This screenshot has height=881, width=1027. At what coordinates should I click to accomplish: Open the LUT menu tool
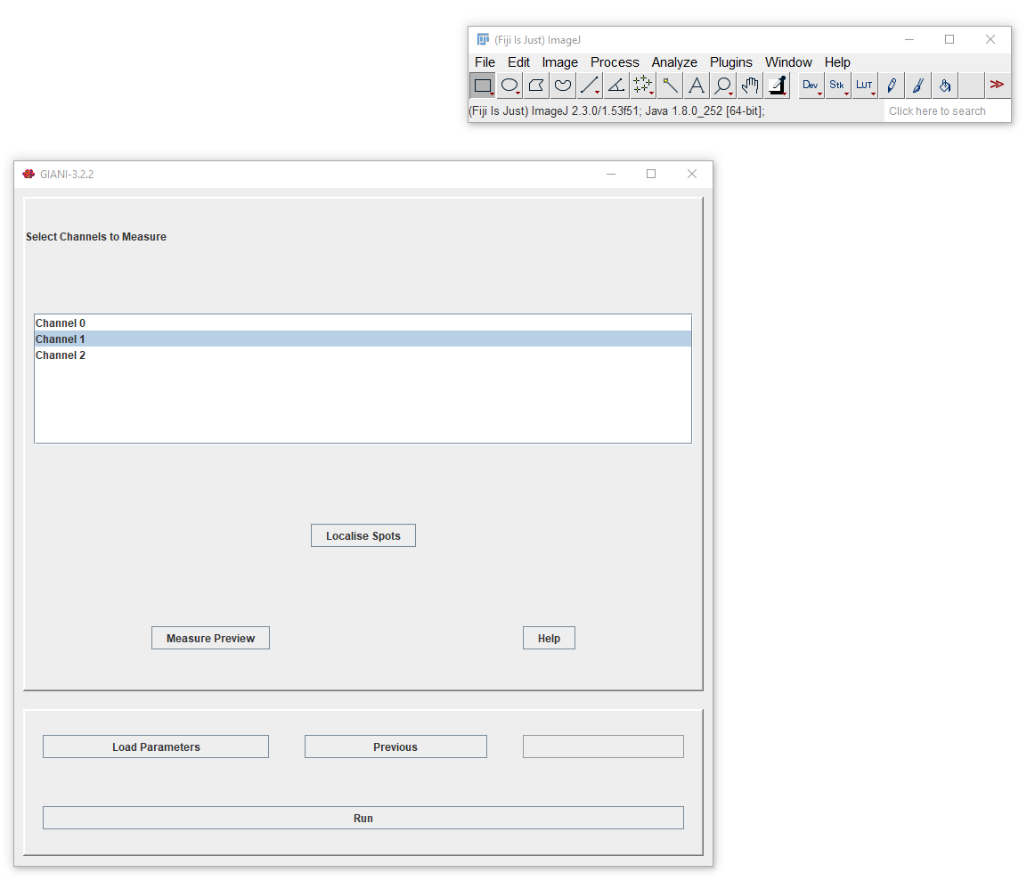point(865,86)
